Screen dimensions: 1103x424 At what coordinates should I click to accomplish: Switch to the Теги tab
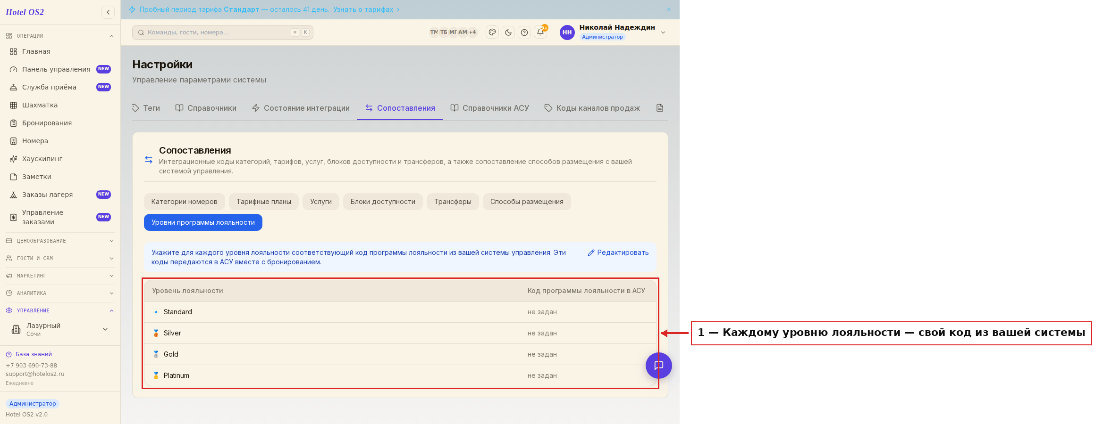[146, 108]
